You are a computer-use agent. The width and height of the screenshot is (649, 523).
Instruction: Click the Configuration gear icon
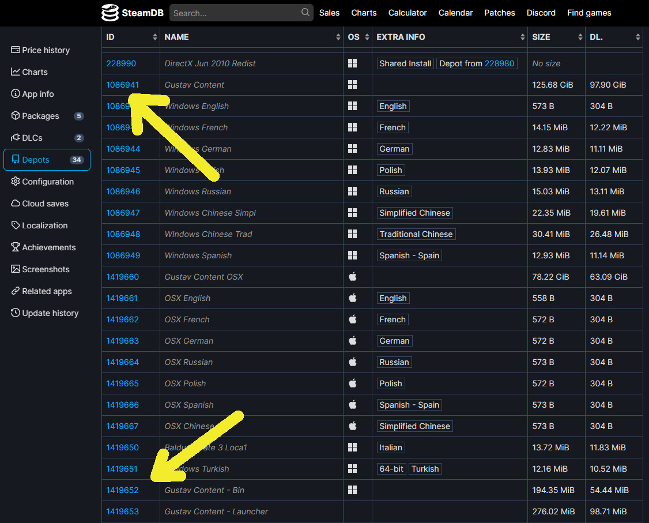click(16, 182)
